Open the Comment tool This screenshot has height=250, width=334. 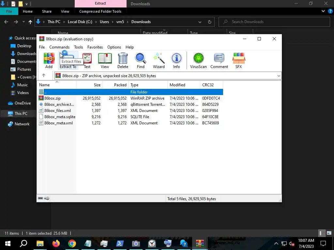[219, 61]
